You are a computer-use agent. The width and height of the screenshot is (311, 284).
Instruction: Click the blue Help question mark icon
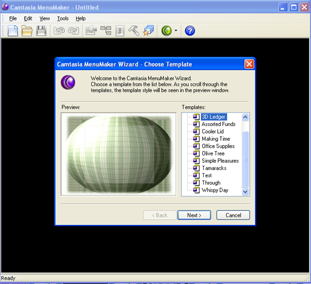(190, 31)
